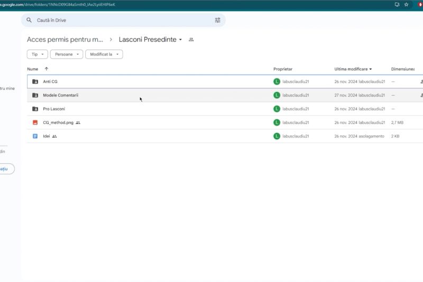
Task: Expand the Lasconi Presedinte folder menu arrow
Action: [x=180, y=40]
